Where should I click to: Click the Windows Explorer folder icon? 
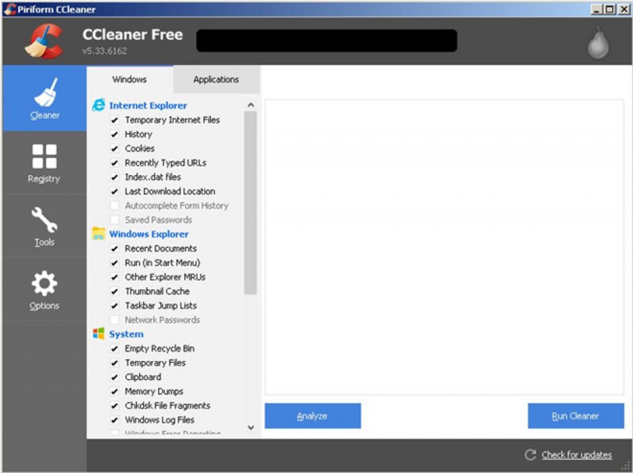coord(100,234)
